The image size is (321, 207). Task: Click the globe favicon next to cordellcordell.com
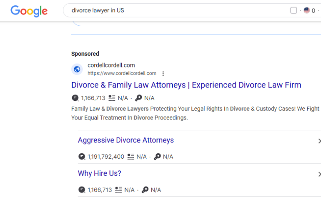pos(77,69)
